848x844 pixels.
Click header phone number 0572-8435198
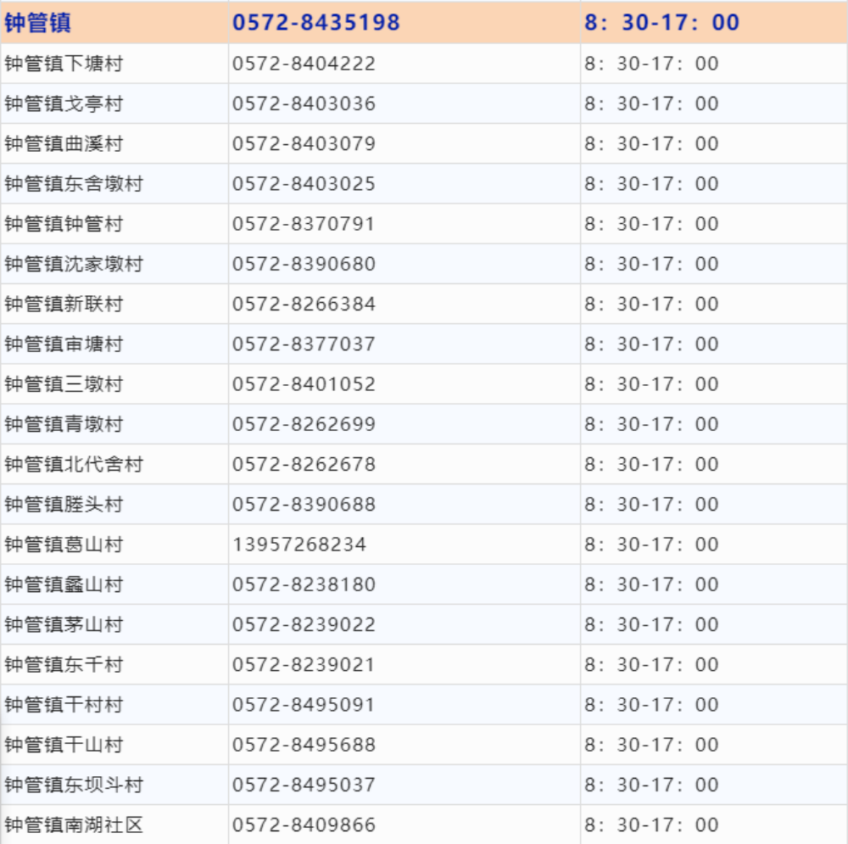[315, 23]
